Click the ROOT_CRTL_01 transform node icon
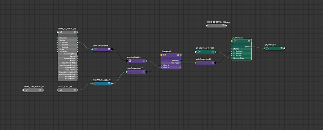323x130 pixels. (61, 90)
